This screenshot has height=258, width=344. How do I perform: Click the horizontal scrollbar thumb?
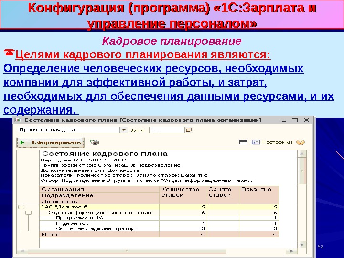tap(127, 251)
